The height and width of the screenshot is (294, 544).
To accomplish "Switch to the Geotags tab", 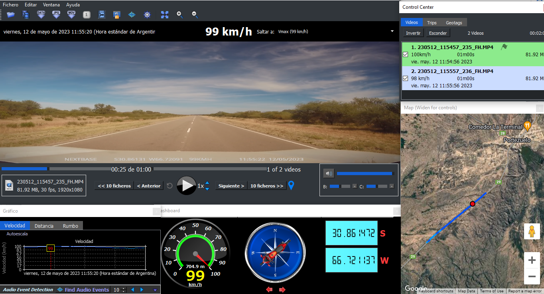I will 454,23.
